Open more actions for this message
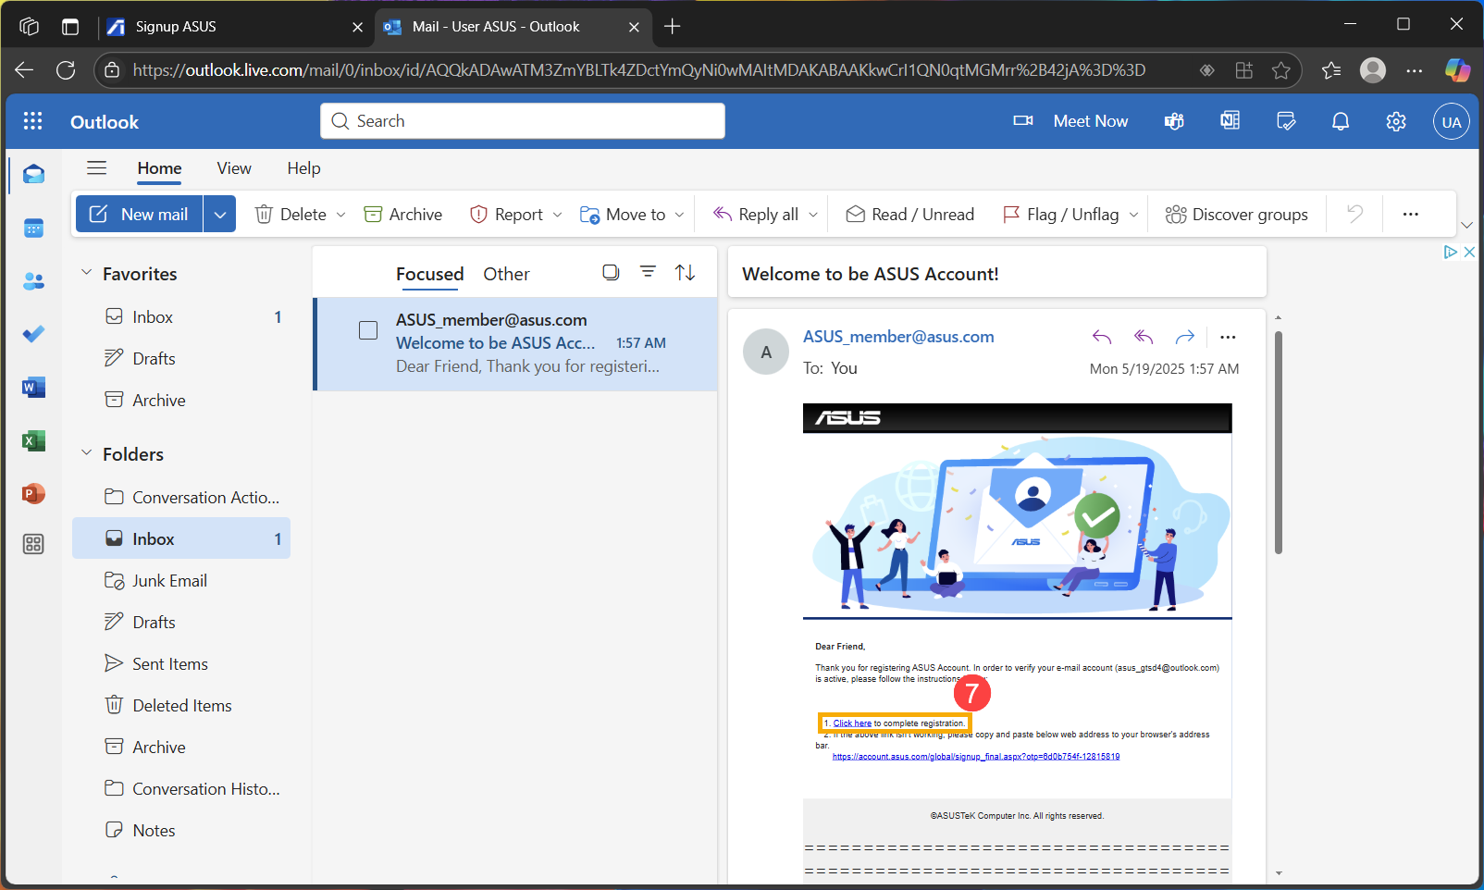Image resolution: width=1484 pixels, height=890 pixels. [1228, 337]
